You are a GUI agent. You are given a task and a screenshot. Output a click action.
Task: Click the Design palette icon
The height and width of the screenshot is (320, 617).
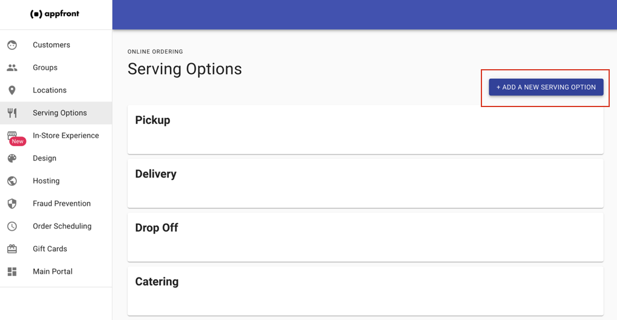(x=12, y=158)
